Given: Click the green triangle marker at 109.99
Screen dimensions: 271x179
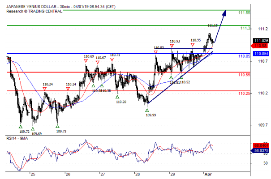Looking at the screenshot, I should tap(147, 110).
